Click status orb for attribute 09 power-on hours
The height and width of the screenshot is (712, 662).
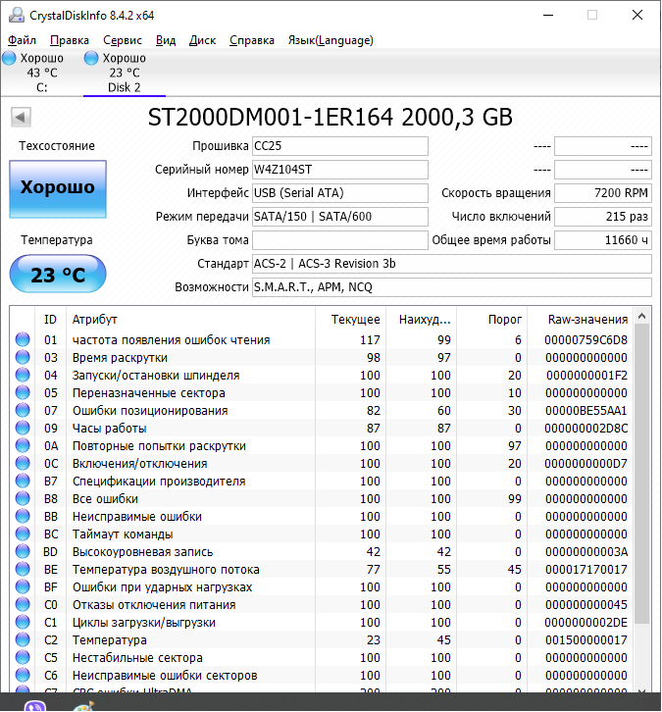23,429
